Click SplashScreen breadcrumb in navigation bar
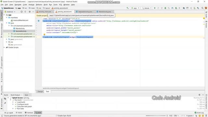 click(x=7, y=8)
